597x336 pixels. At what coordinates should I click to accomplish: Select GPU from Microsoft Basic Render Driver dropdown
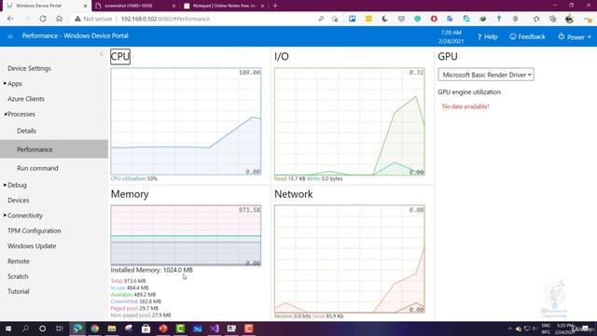[x=486, y=75]
